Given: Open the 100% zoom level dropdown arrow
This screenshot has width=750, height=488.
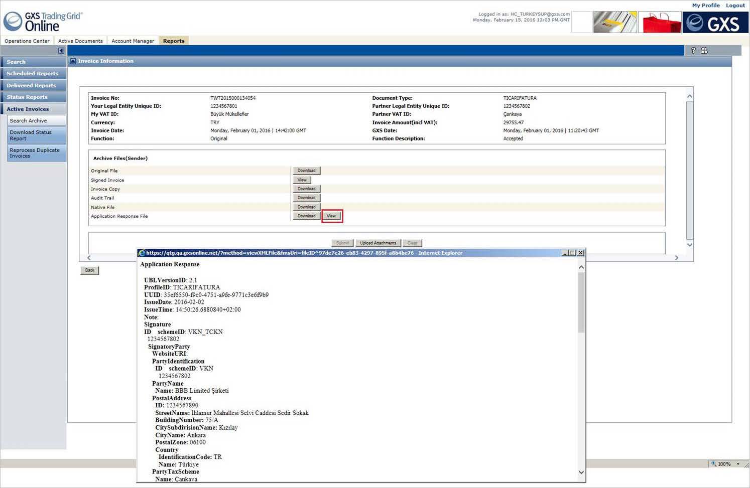Looking at the screenshot, I should (x=738, y=464).
